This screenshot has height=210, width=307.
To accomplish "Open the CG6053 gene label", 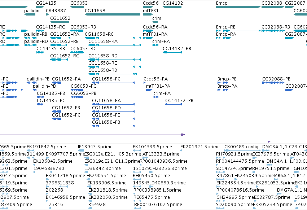I will [79, 3].
